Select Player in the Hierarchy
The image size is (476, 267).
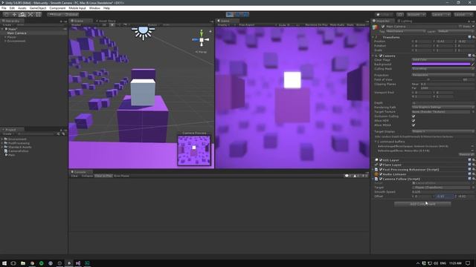pyautogui.click(x=12, y=37)
